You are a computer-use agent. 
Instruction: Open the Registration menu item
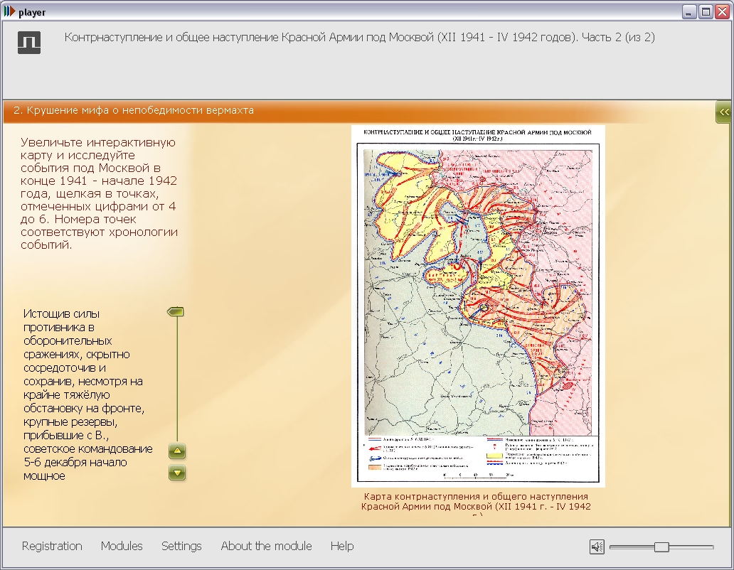(52, 546)
